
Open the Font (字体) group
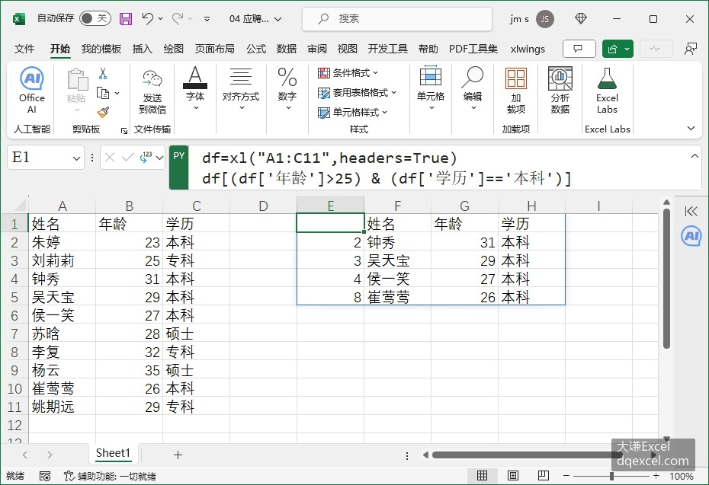[195, 89]
